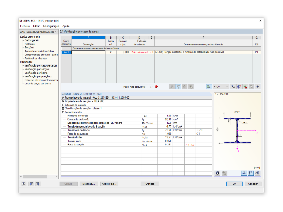Expand Propriedades do material row
Viewport: 283px width, 212px height.
(63, 98)
